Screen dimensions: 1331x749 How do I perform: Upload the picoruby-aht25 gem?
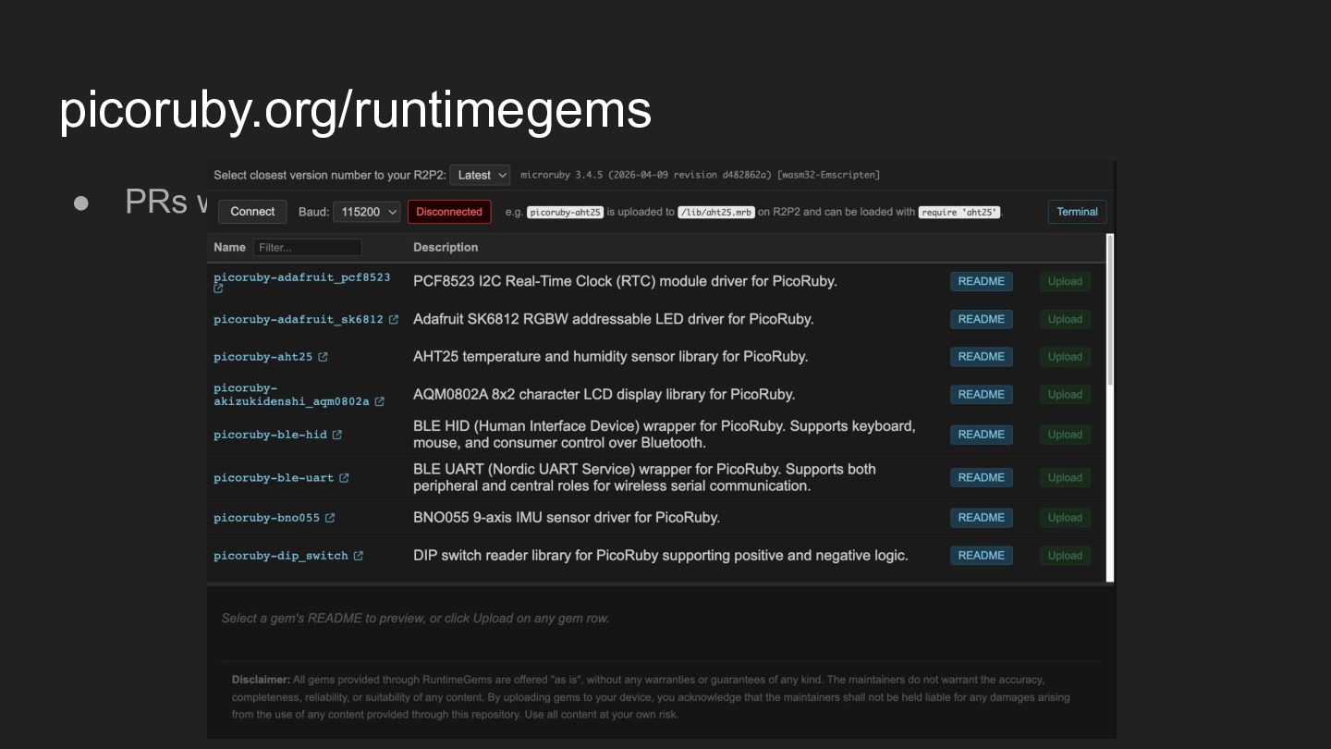coord(1065,356)
